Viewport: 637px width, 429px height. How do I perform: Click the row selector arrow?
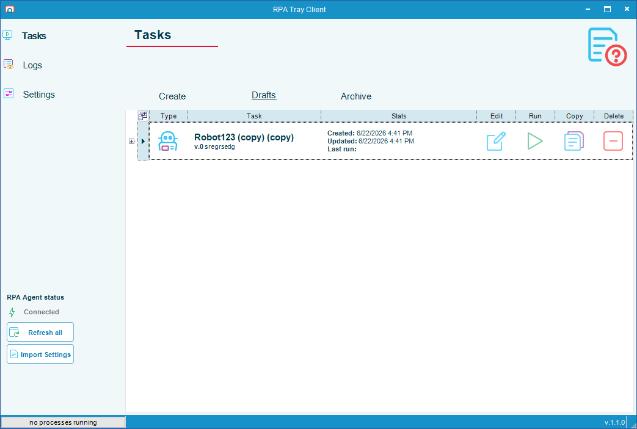point(143,141)
